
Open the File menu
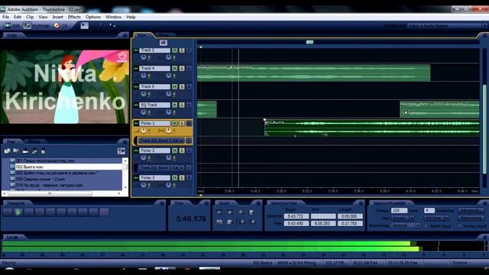5,17
